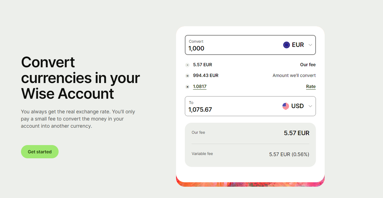Click the 5.57 EUR (0.56%) variable fee amount
The height and width of the screenshot is (198, 383).
click(289, 154)
